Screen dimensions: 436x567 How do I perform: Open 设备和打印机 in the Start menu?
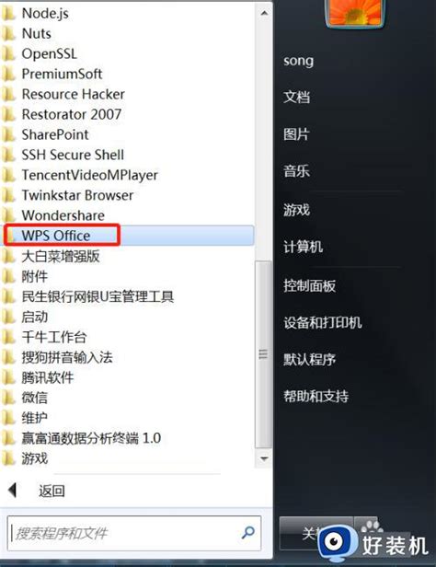(323, 322)
